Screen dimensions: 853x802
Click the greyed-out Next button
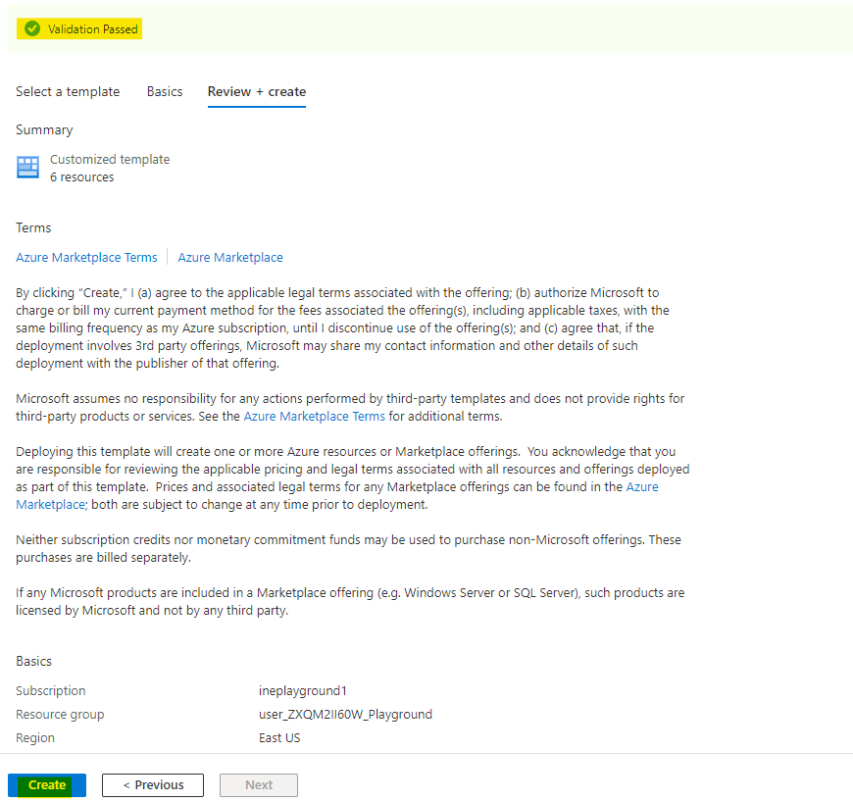tap(259, 784)
